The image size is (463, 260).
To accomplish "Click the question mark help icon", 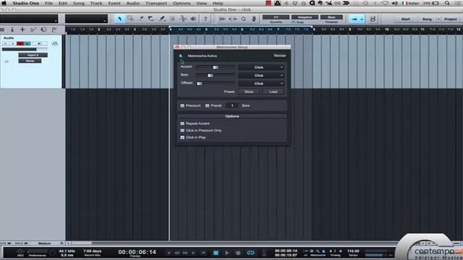I will (205, 19).
